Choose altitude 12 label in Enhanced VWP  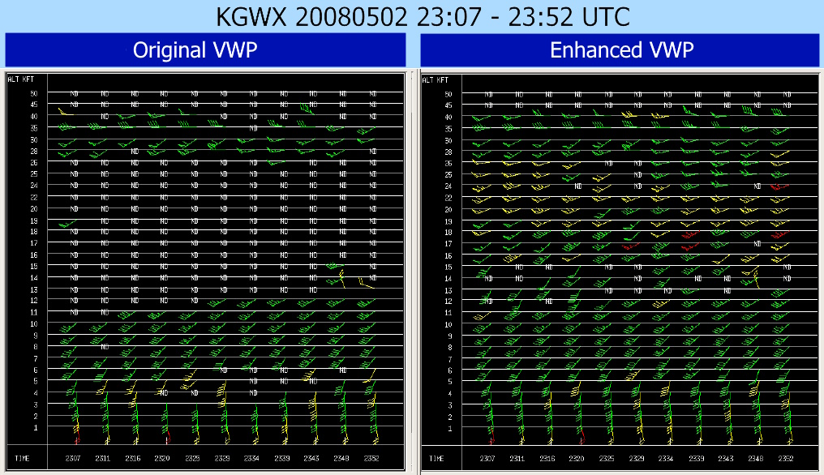(x=448, y=301)
